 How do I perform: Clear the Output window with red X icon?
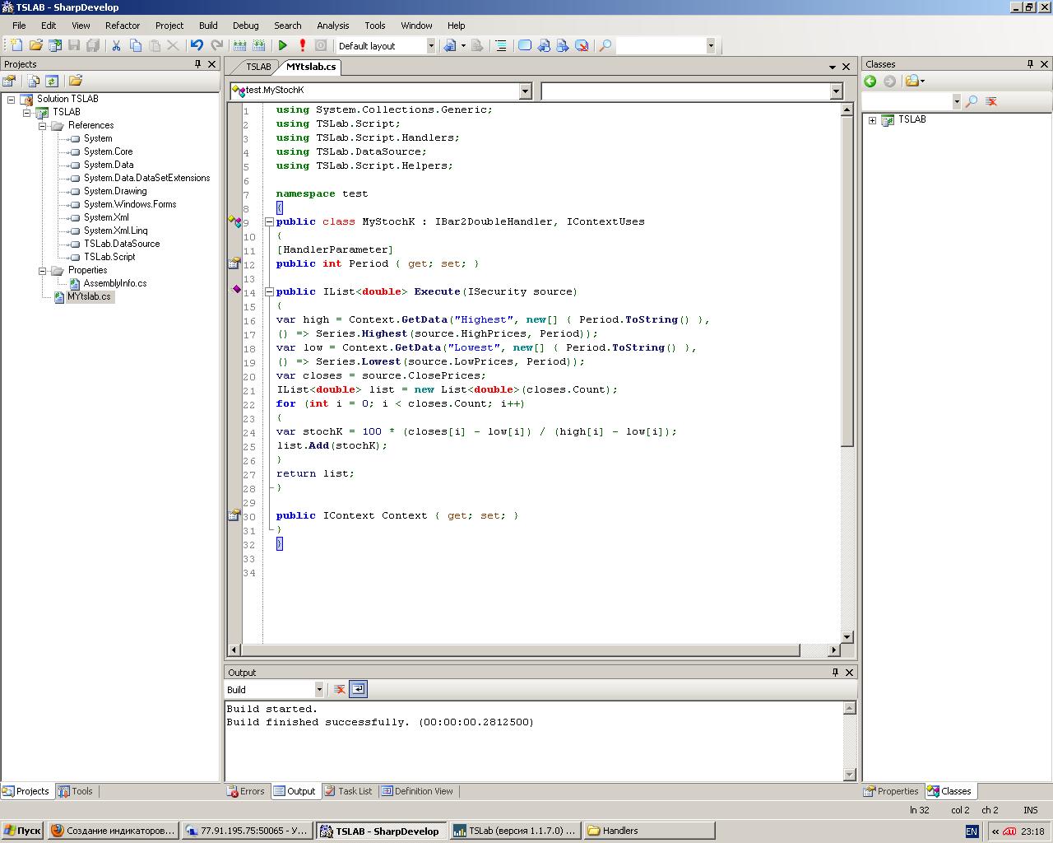tap(339, 690)
